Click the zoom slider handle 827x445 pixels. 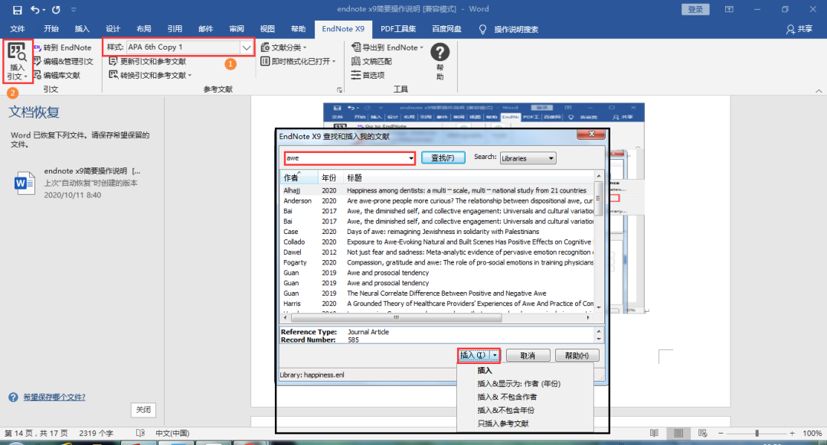coord(757,434)
